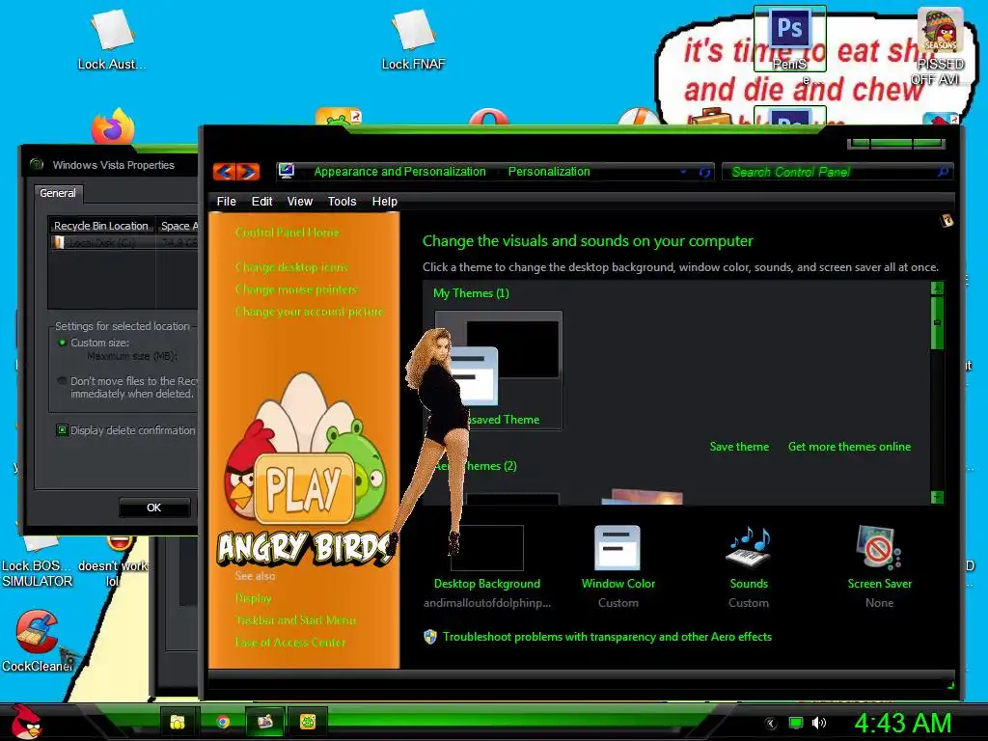Select the Photoshop desktop shortcut

coord(789,39)
